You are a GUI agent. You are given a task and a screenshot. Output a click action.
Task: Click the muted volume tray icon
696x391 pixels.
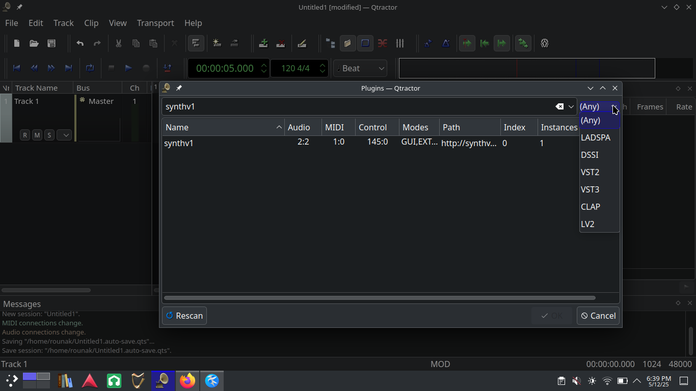576,381
